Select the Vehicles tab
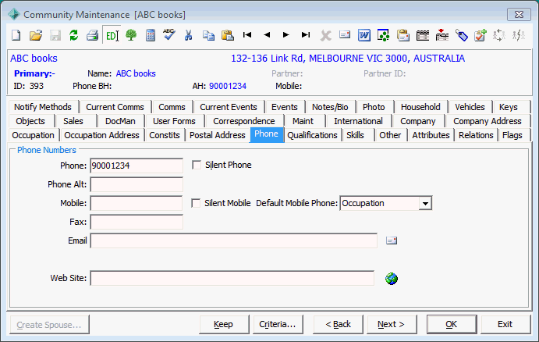The width and height of the screenshot is (539, 342). (470, 107)
